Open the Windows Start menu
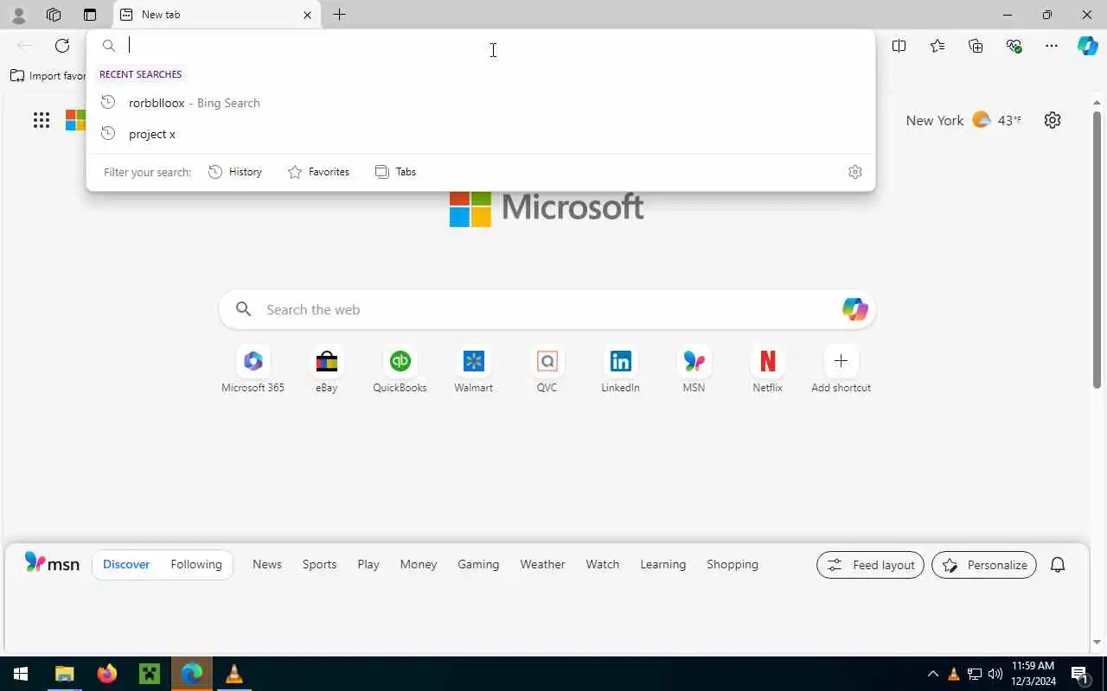 click(x=21, y=674)
